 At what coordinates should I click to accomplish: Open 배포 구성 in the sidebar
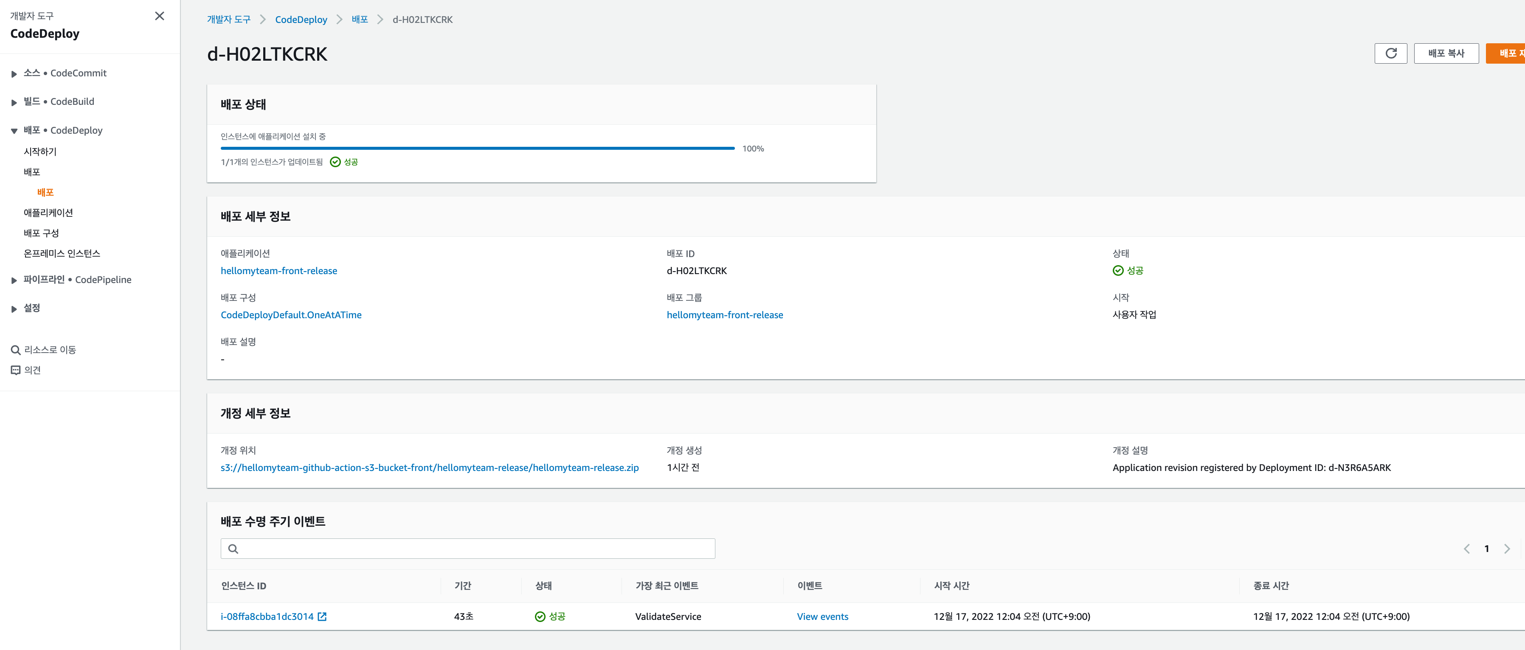[41, 233]
